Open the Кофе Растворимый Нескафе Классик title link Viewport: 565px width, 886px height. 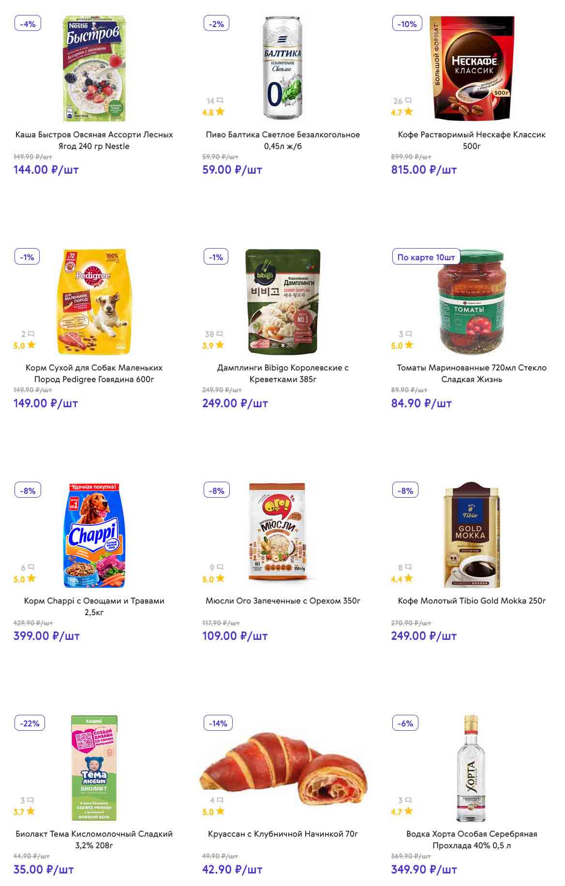click(472, 140)
